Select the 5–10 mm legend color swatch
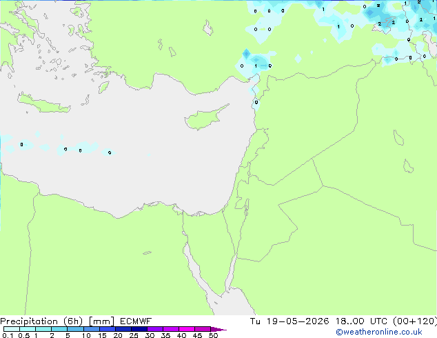Screen dimensions: 437x338 [x=75, y=329]
